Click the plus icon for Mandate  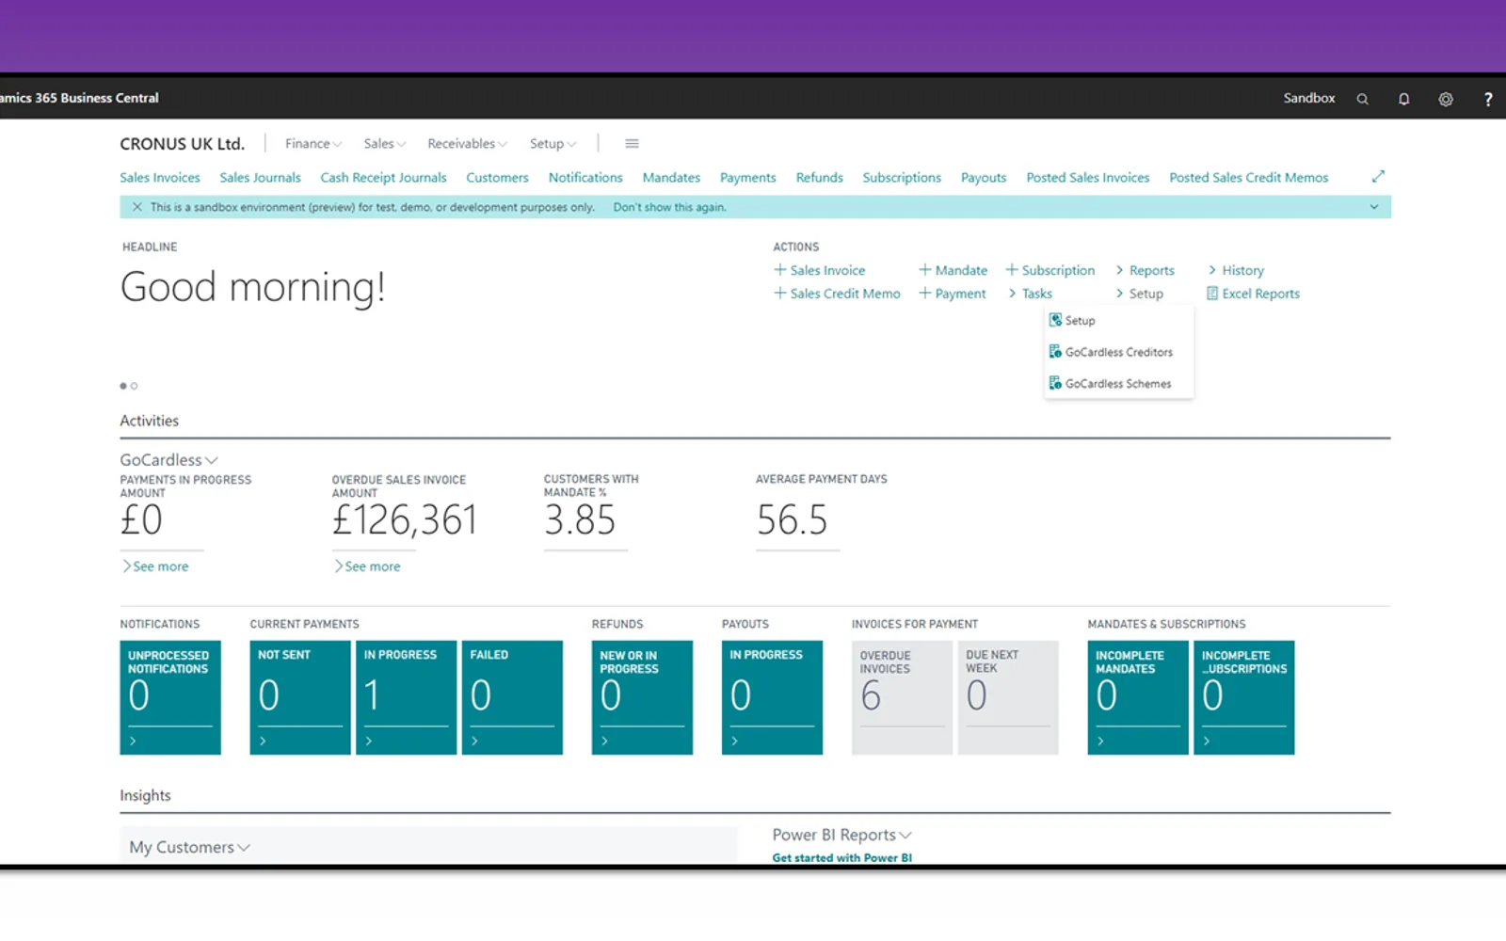point(924,270)
